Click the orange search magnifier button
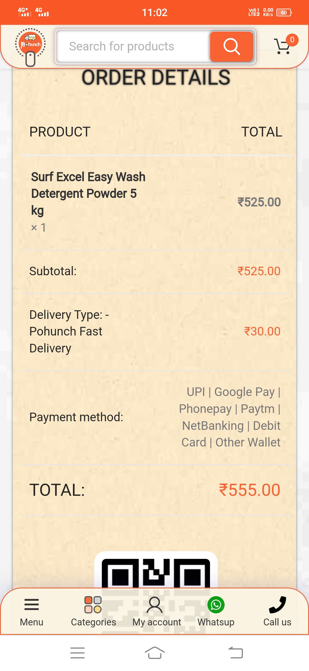This screenshot has height=671, width=309. click(x=231, y=46)
